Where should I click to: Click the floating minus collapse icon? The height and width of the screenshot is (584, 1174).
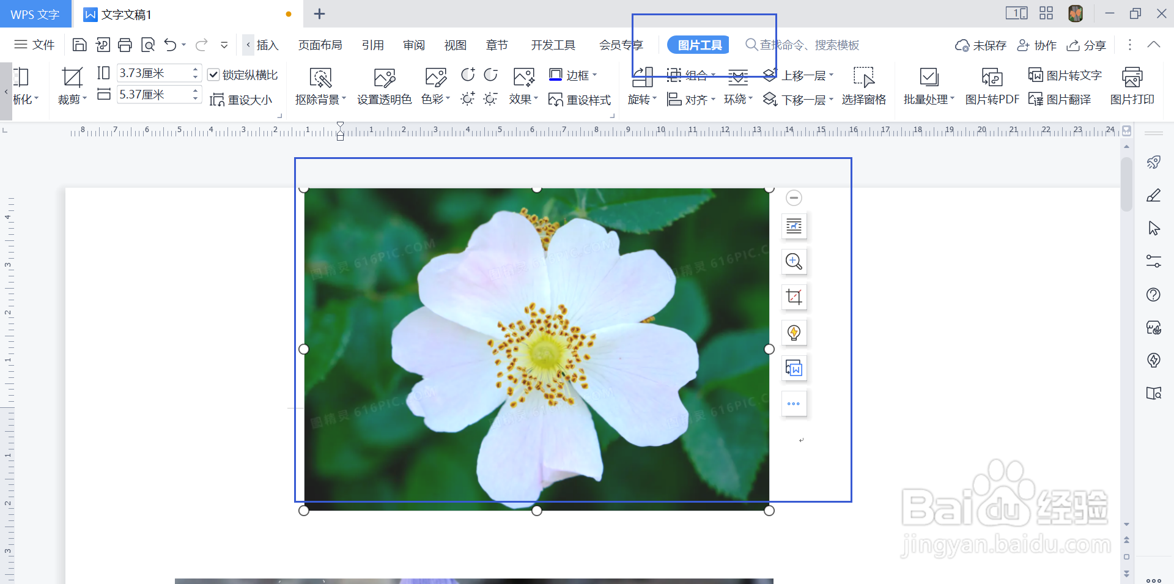click(x=794, y=198)
